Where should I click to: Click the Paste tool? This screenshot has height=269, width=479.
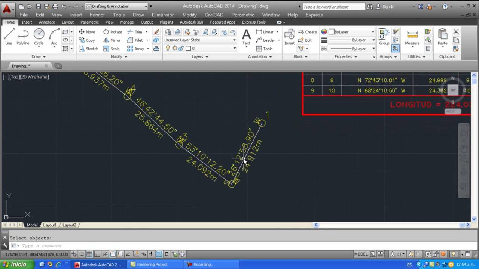[x=442, y=37]
